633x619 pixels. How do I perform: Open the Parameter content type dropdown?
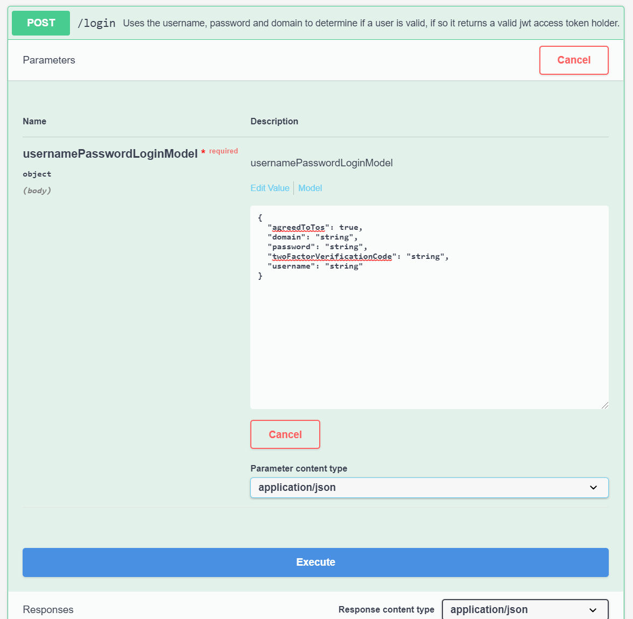tap(429, 487)
